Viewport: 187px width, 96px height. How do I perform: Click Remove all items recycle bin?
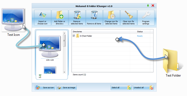point(94,18)
